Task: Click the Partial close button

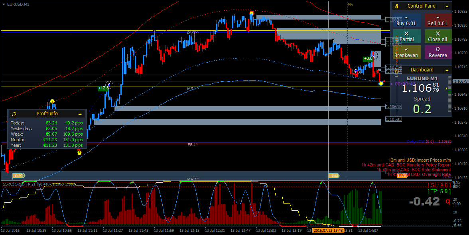Action: click(406, 36)
